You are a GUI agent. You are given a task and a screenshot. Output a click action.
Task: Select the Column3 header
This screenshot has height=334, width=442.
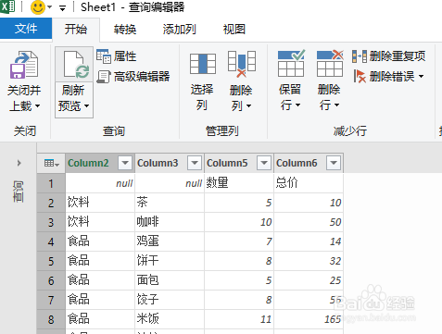pyautogui.click(x=158, y=163)
